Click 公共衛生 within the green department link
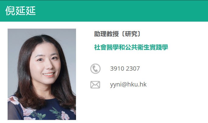The image size is (208, 123). tap(137, 47)
